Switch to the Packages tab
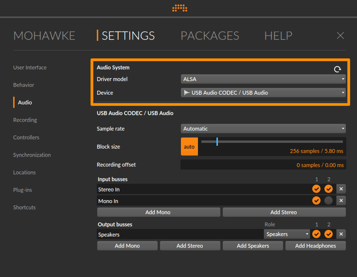 coord(210,35)
